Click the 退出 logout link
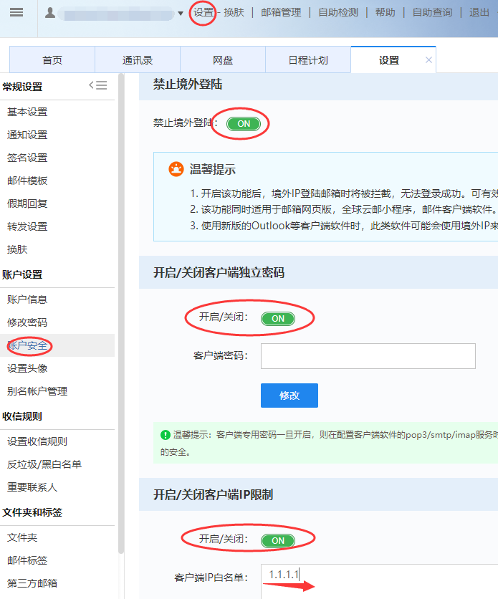This screenshot has height=599, width=498. coord(479,12)
